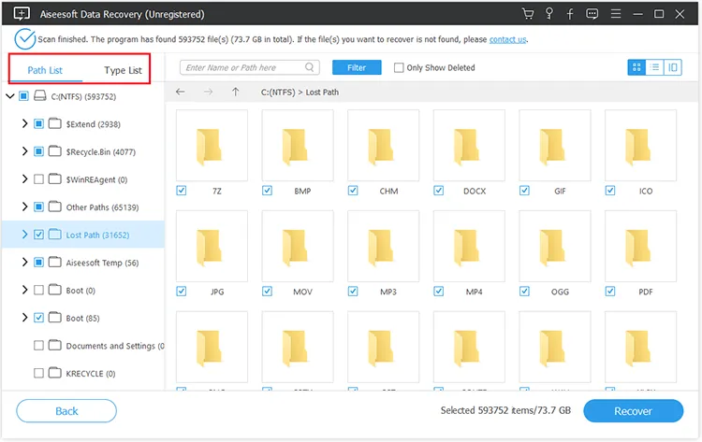This screenshot has width=702, height=442.
Task: Expand the $Extend folder node
Action: pos(24,123)
